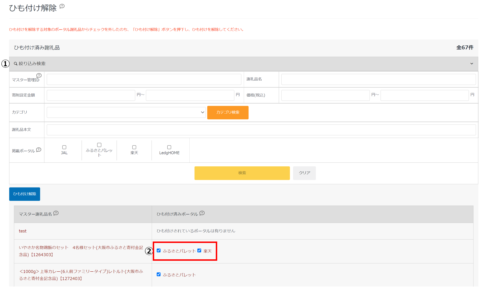The image size is (482, 290).
Task: Click help icon next to マスター管理ID label
Action: pyautogui.click(x=39, y=75)
